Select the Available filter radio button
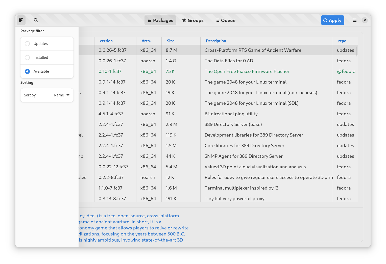The height and width of the screenshot is (264, 386). 27,71
